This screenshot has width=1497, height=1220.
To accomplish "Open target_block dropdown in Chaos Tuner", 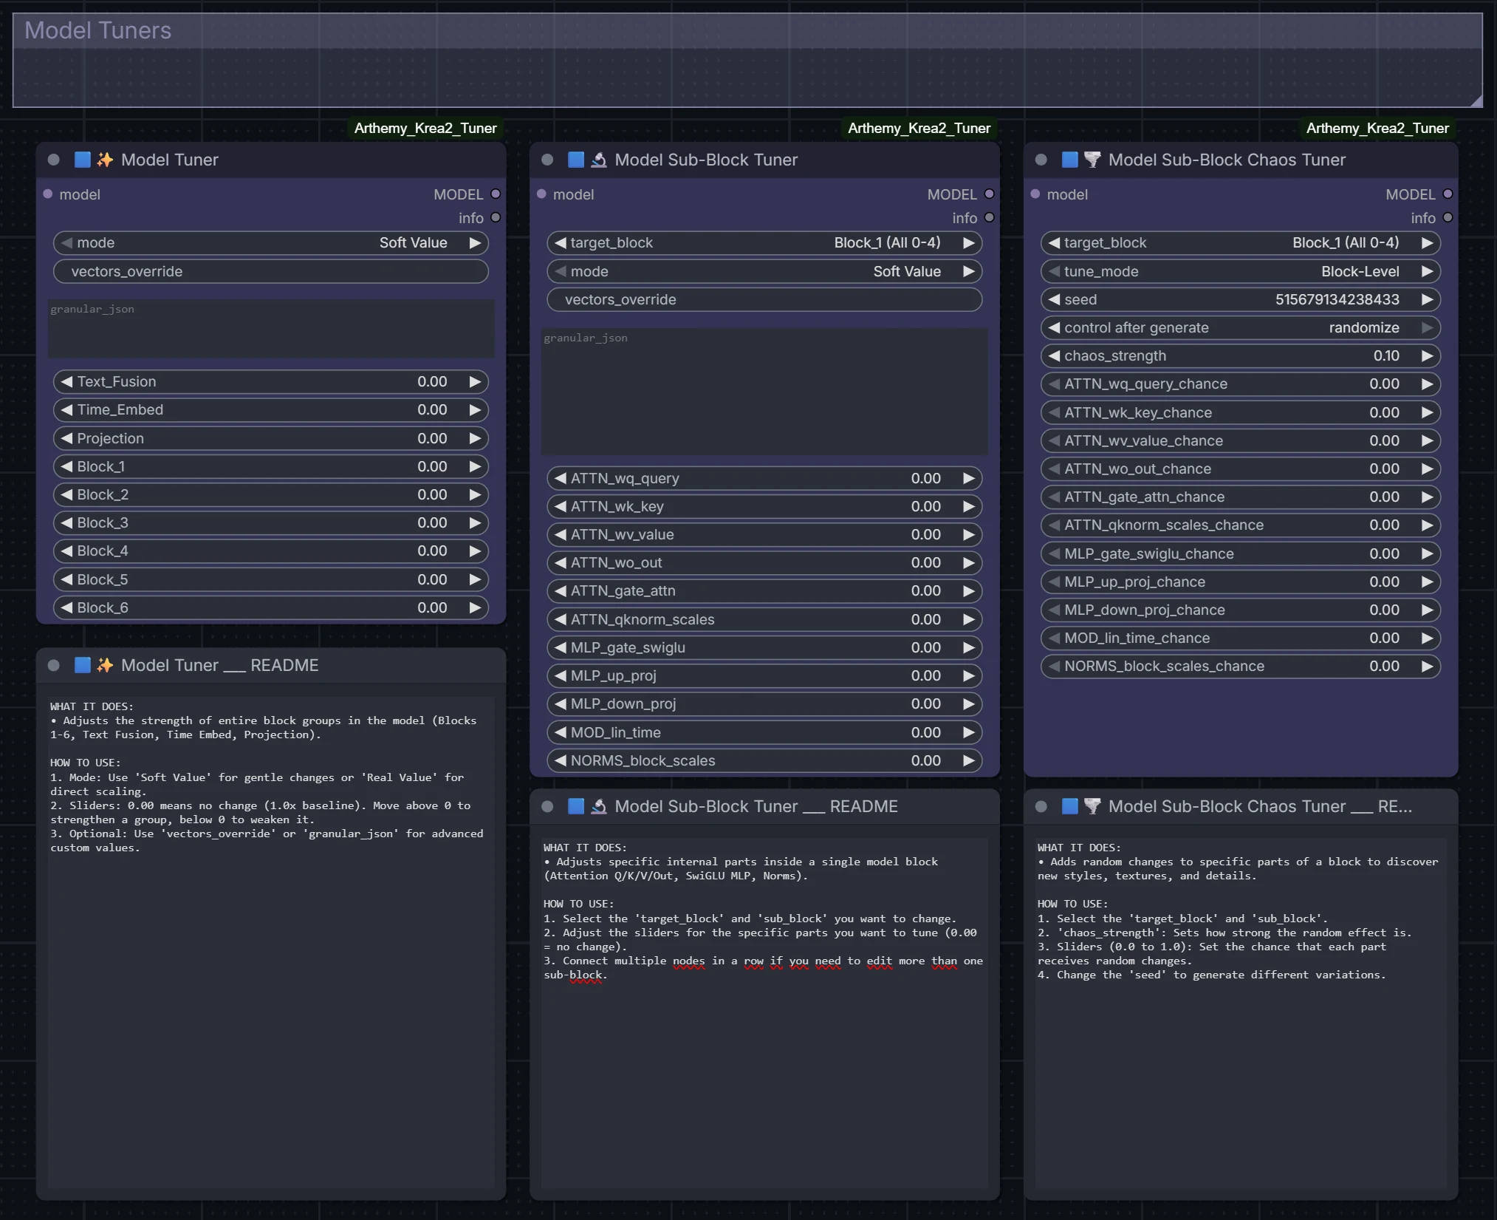I will 1241,243.
